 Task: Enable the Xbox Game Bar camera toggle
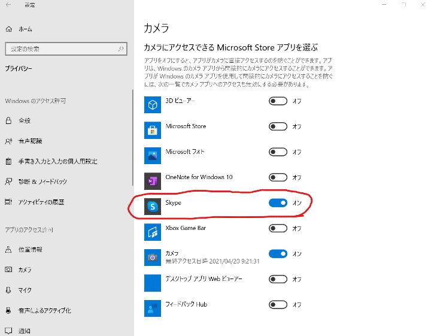pyautogui.click(x=278, y=228)
